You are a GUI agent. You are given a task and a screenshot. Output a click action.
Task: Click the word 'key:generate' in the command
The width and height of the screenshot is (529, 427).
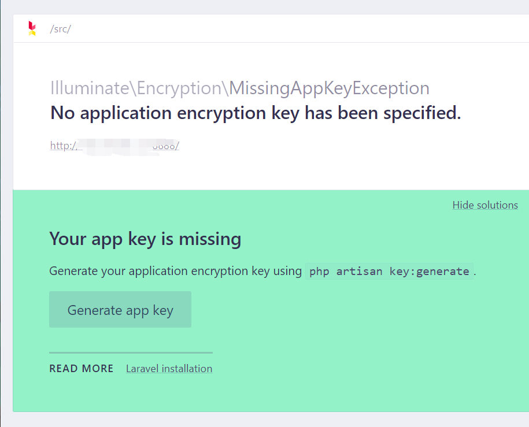(x=429, y=272)
